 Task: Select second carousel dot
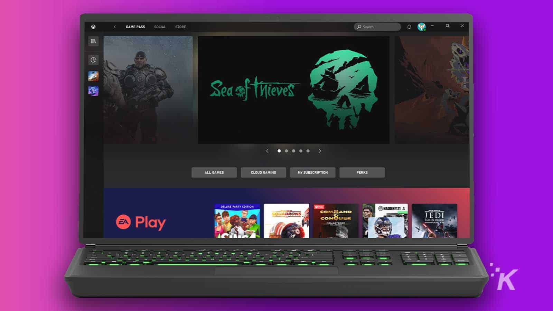tap(286, 151)
